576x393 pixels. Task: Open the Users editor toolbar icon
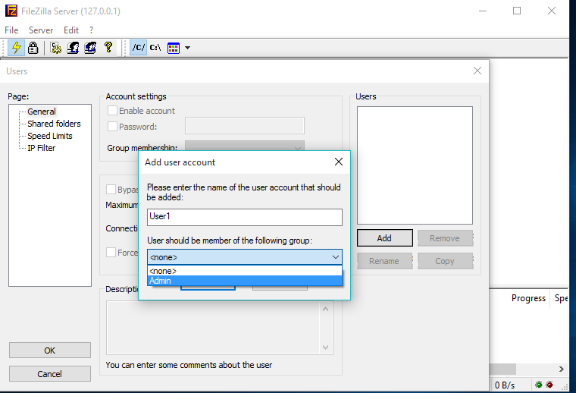[x=74, y=47]
